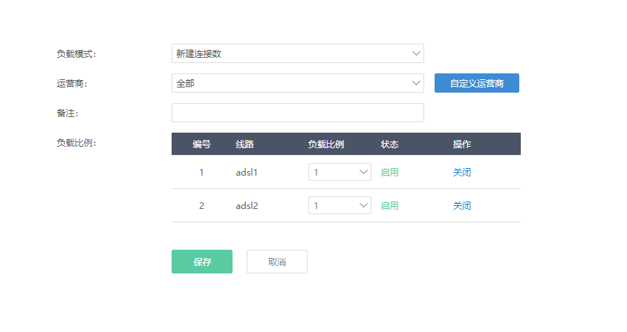Viewport: 627px width, 332px height.
Task: Click the 运营商 field label
Action: point(72,84)
